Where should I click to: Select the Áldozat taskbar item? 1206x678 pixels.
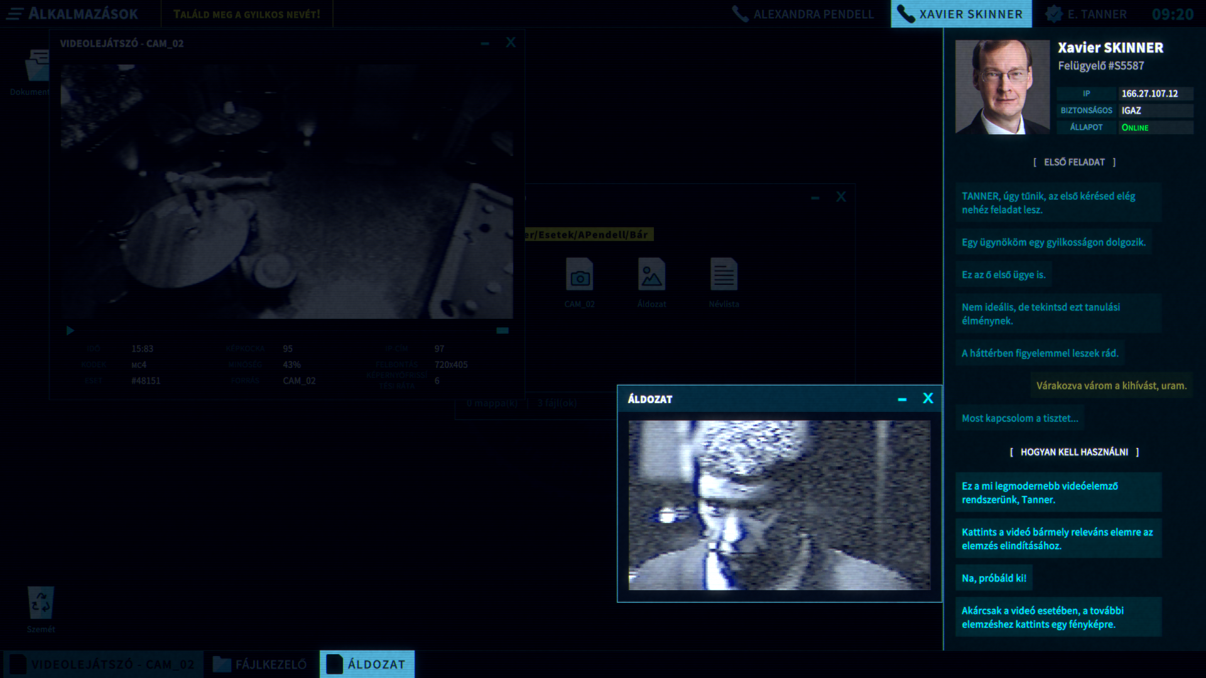(x=367, y=664)
